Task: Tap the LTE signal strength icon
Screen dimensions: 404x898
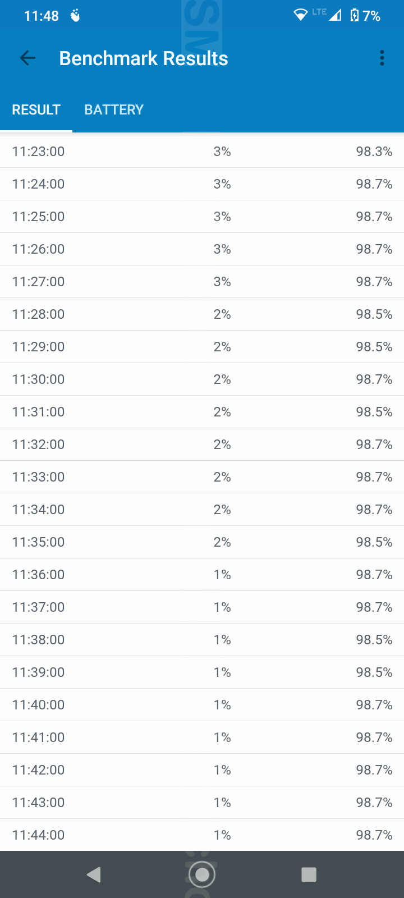Action: [x=334, y=15]
